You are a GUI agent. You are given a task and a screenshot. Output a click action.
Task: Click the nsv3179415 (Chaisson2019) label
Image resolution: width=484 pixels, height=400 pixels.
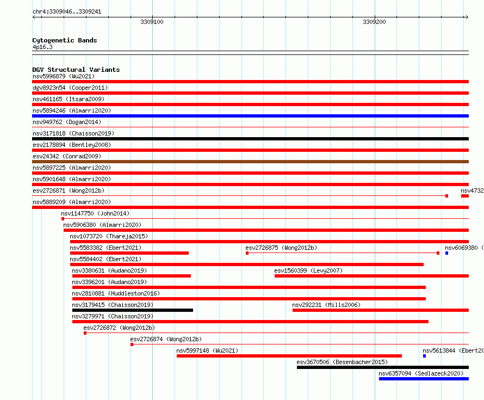[x=113, y=305]
